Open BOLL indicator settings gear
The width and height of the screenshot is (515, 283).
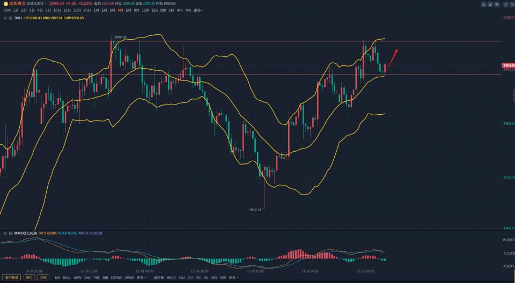tap(10, 18)
